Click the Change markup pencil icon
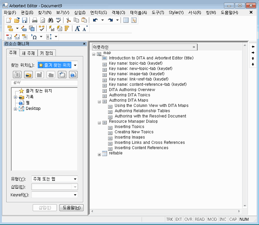The width and height of the screenshot is (259, 225). pos(24,28)
